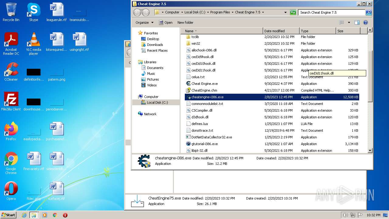Expand the Cheat Engine 7.5 breadcrumb arrow
Viewport: 389px width, 219px height.
263,12
